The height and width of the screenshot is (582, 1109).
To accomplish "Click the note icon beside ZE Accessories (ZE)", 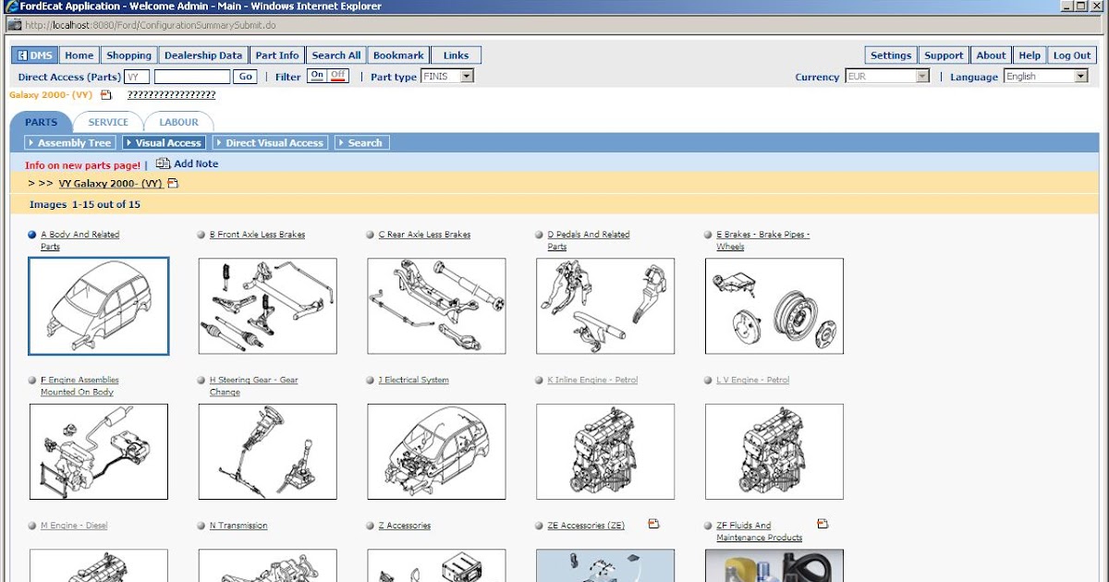I will click(653, 524).
